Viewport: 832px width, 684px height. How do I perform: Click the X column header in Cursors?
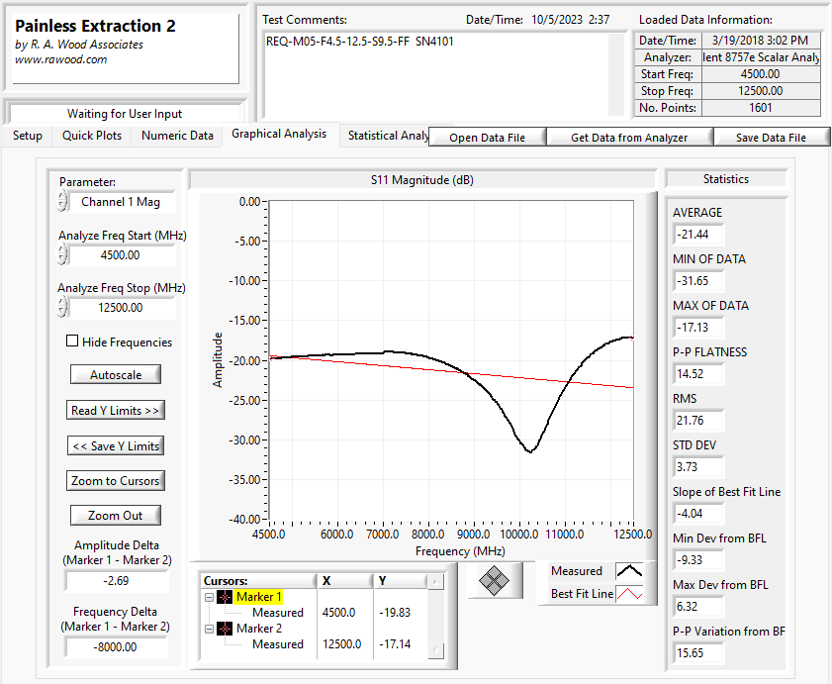click(x=345, y=581)
